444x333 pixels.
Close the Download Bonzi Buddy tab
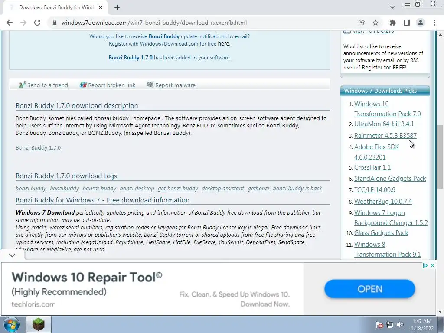click(101, 8)
